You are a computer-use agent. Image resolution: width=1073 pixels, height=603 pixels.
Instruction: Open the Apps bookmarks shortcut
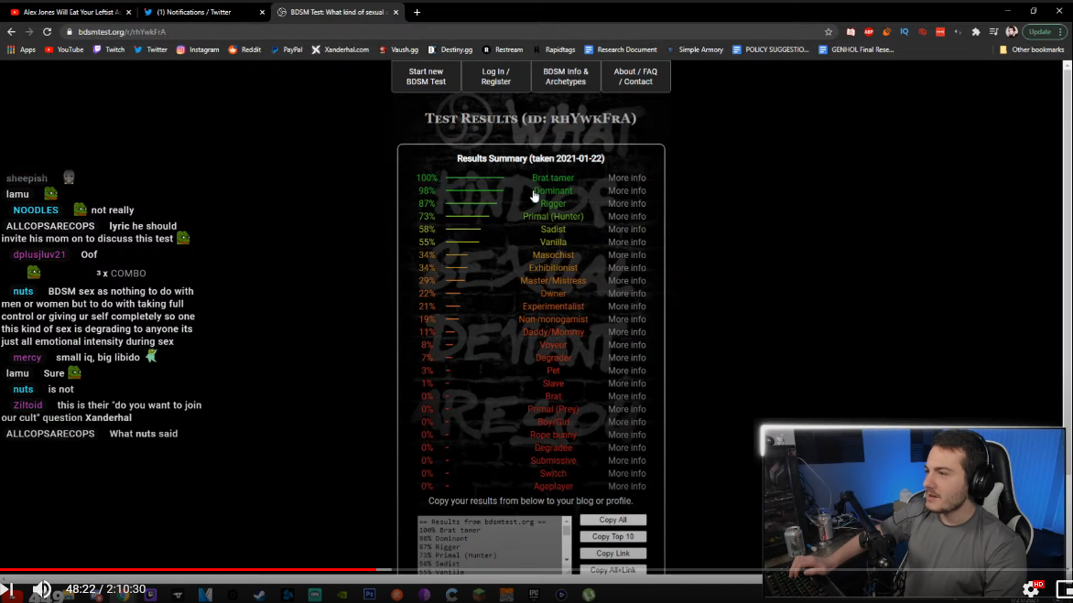[21, 49]
